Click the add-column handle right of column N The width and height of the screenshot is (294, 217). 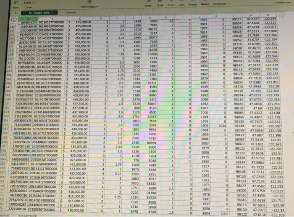[x=282, y=15]
